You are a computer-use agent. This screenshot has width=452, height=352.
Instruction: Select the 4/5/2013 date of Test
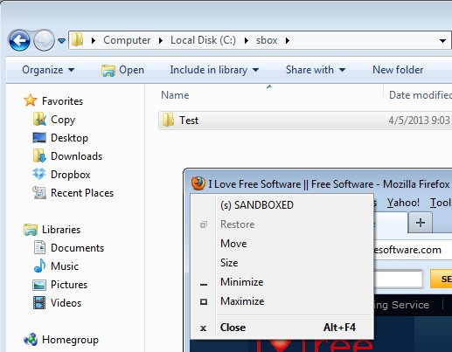click(x=419, y=121)
